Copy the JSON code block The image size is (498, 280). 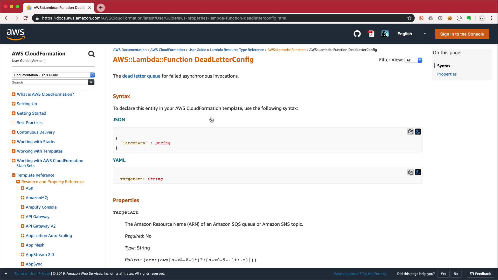[410, 132]
